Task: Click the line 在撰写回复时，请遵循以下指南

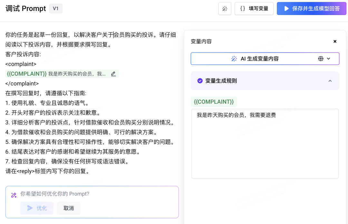Action: (x=46, y=93)
